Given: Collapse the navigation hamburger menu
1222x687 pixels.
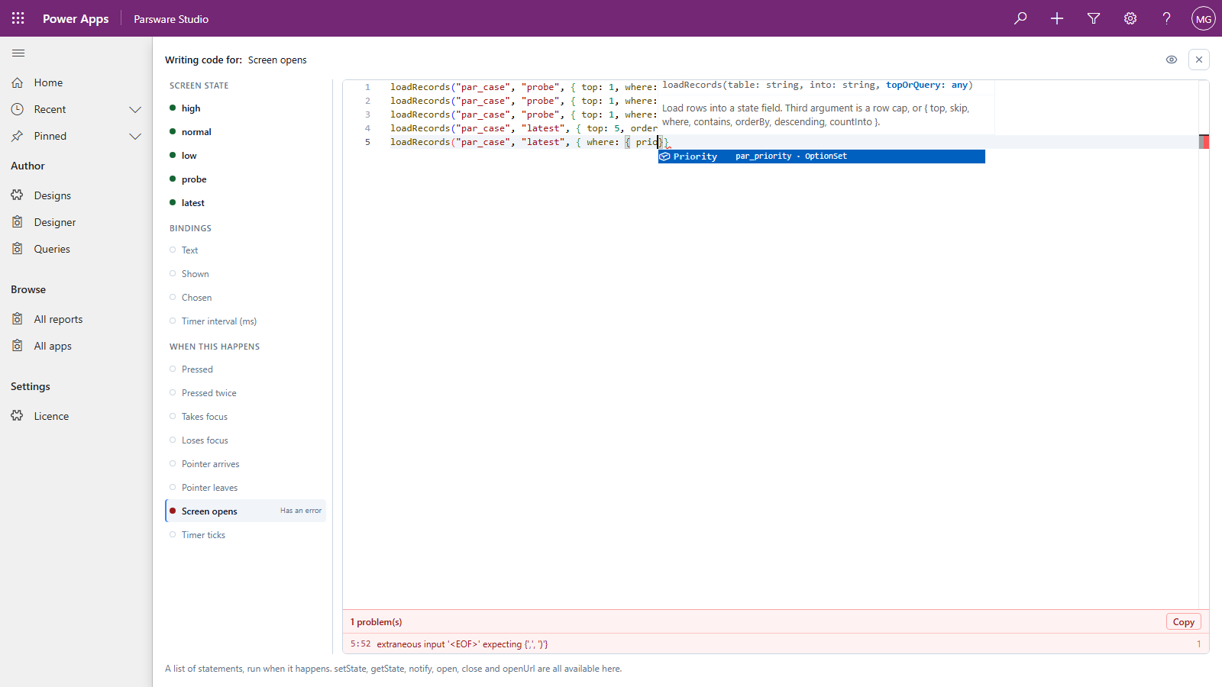Looking at the screenshot, I should [18, 53].
